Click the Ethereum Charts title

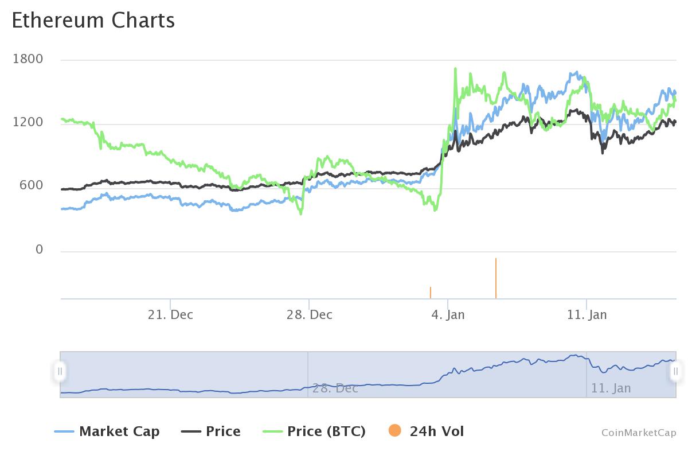tap(93, 20)
